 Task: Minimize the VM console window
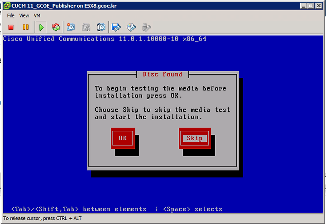tap(303, 5)
